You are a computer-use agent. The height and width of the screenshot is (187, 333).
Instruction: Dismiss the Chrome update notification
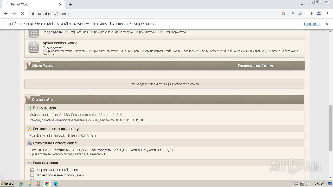pyautogui.click(x=327, y=24)
